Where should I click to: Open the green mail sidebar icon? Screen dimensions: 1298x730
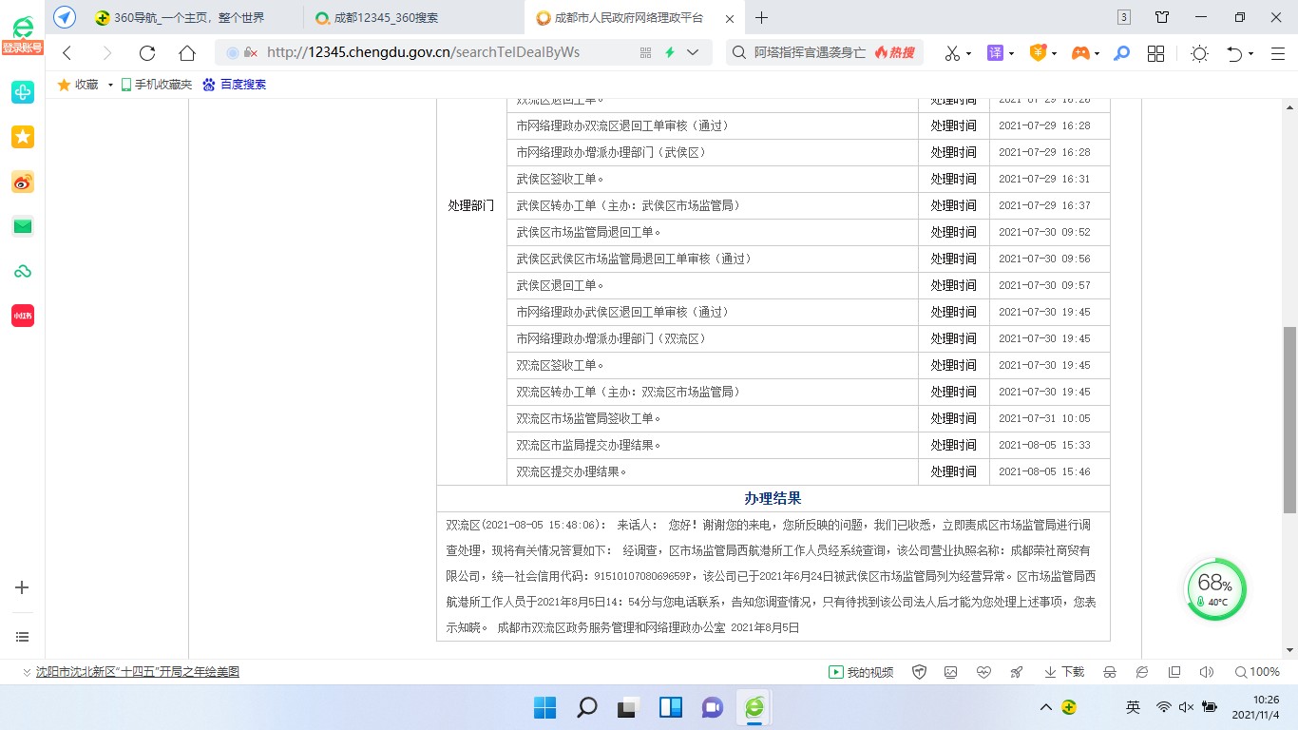pyautogui.click(x=23, y=226)
